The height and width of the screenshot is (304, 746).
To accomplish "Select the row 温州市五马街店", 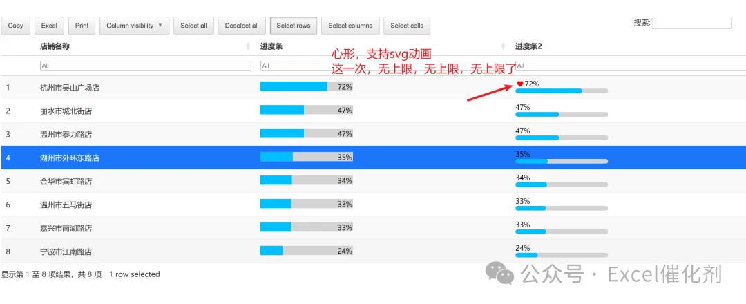I will tap(373, 205).
